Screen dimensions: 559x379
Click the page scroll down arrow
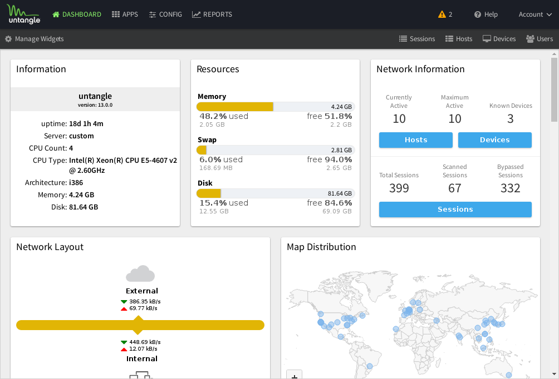tap(554, 374)
